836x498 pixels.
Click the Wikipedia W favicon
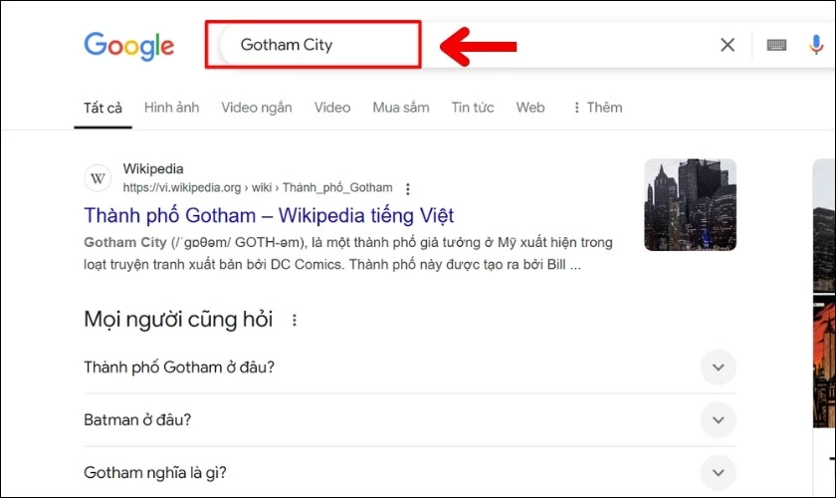point(98,178)
